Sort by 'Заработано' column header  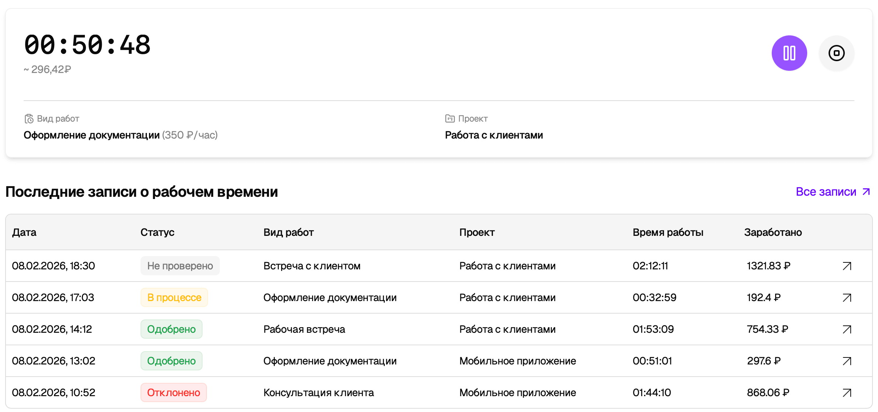pos(773,233)
